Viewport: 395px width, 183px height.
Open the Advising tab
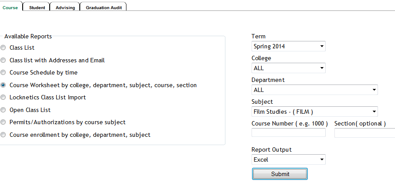(65, 7)
